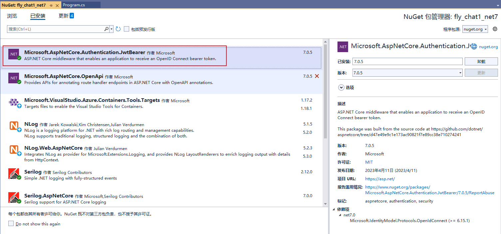The width and height of the screenshot is (501, 234).
Task: Collapse the 依赖项 dependencies tree
Action: 334,209
